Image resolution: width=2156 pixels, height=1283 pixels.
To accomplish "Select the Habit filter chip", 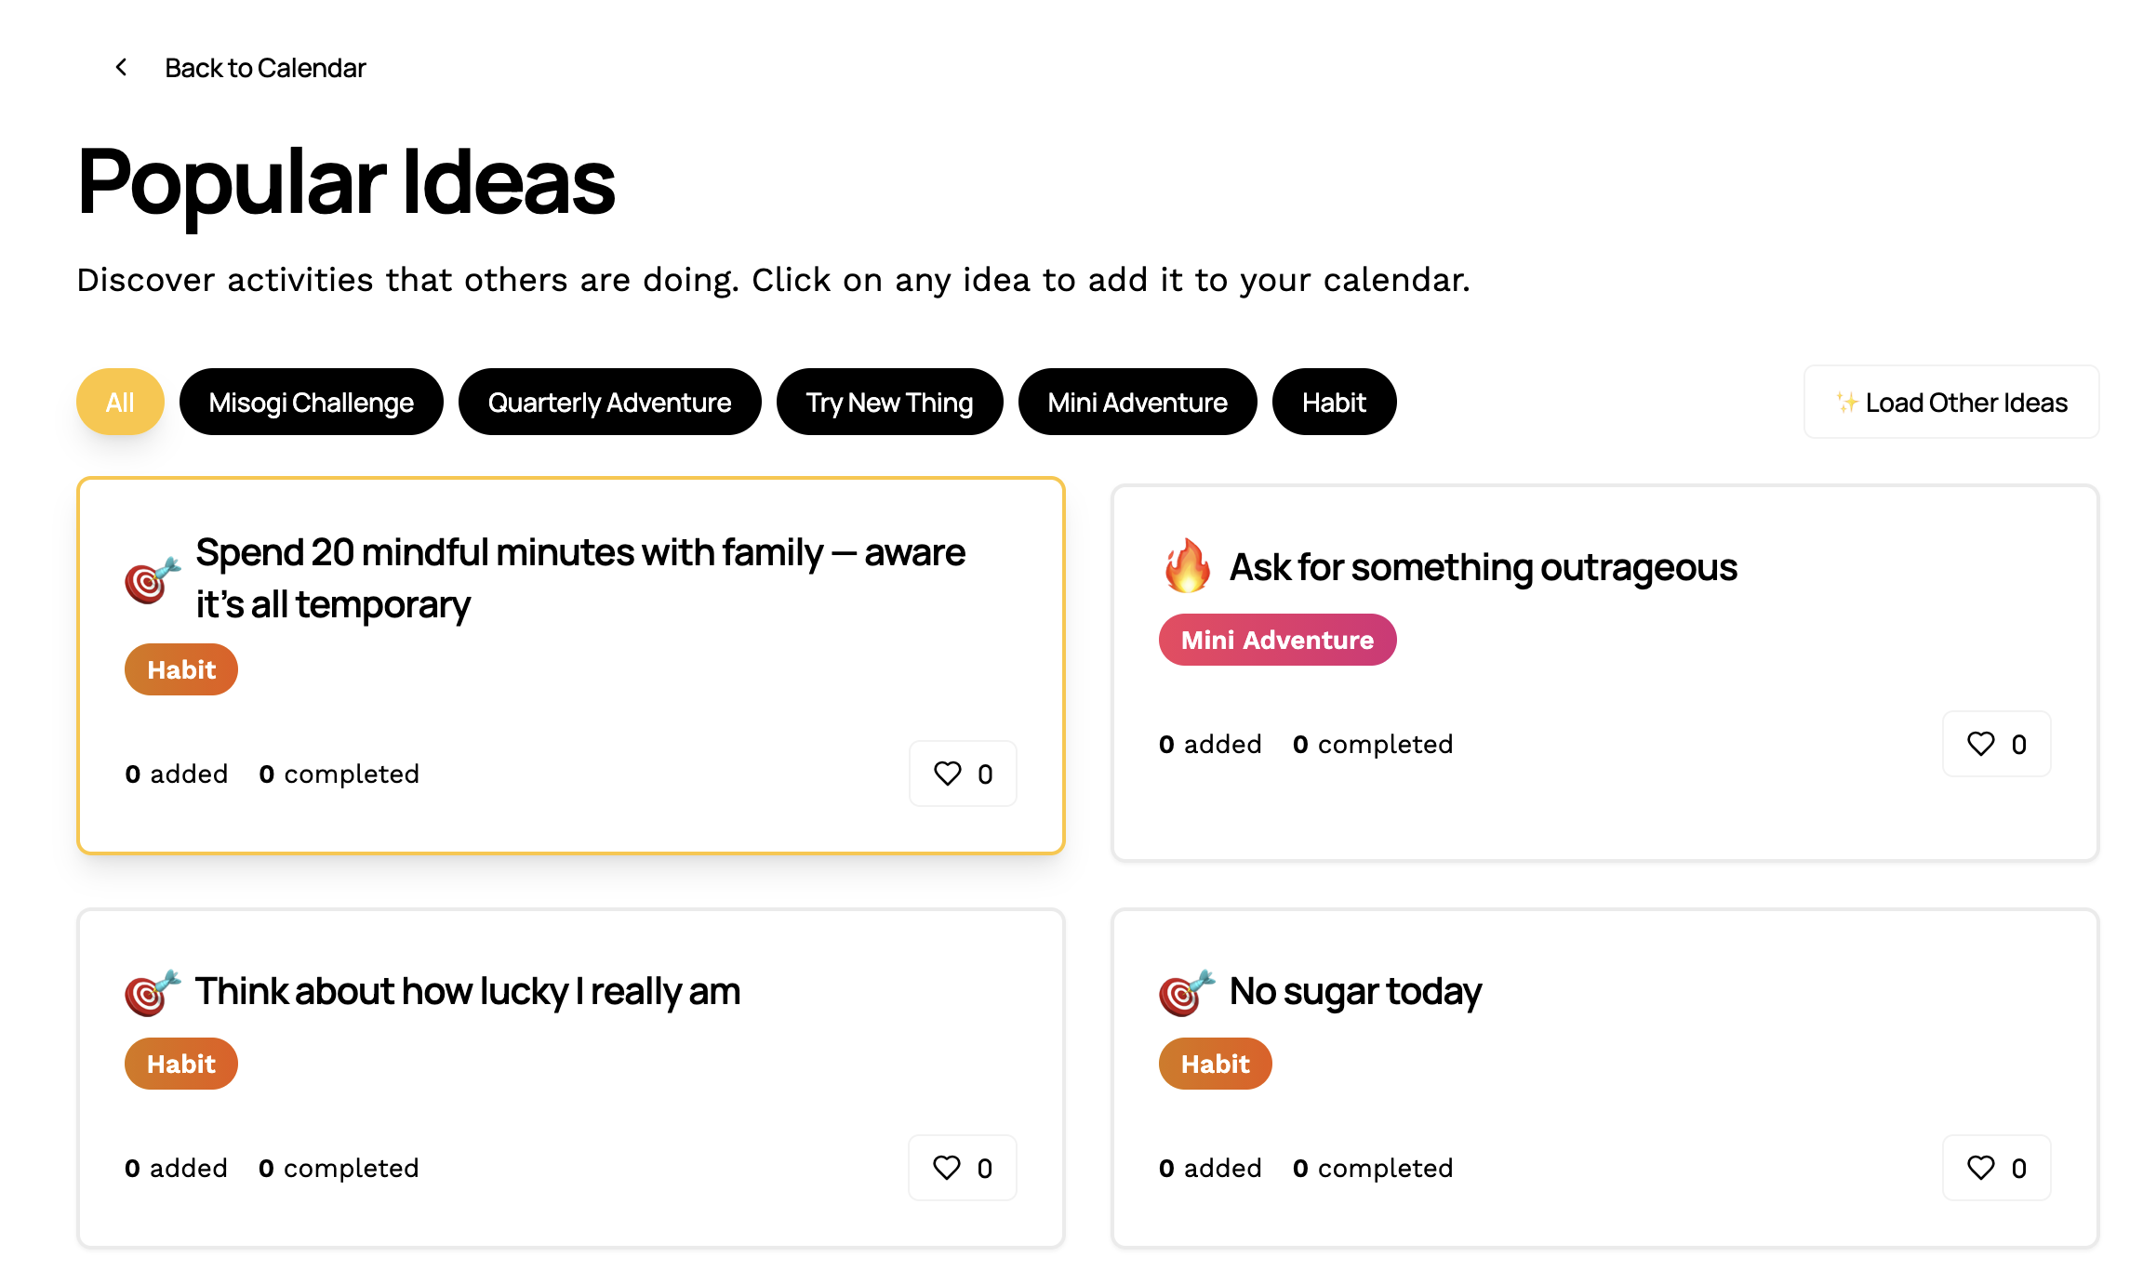I will click(1333, 402).
